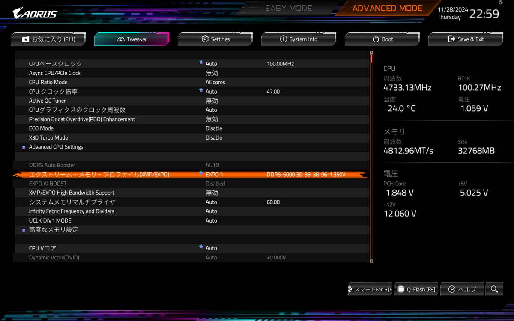This screenshot has height=321, width=514.
Task: Change ECO Mode Disable setting
Action: click(x=214, y=128)
